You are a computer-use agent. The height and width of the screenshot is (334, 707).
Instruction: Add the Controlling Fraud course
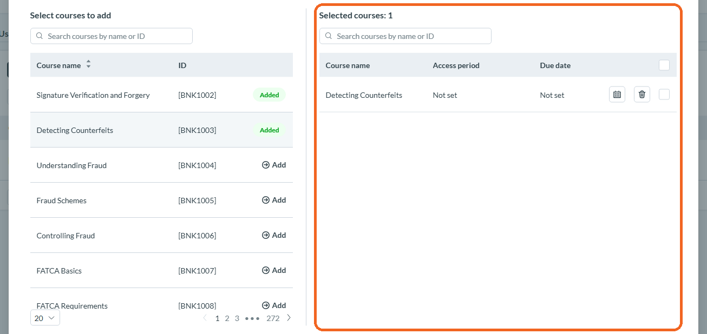pos(274,235)
